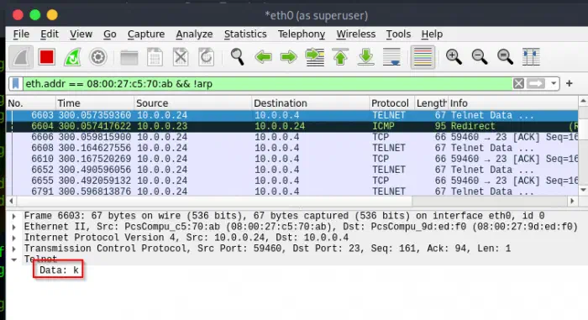The height and width of the screenshot is (320, 588).
Task: Stop capturing packets with red square
Action: point(46,57)
